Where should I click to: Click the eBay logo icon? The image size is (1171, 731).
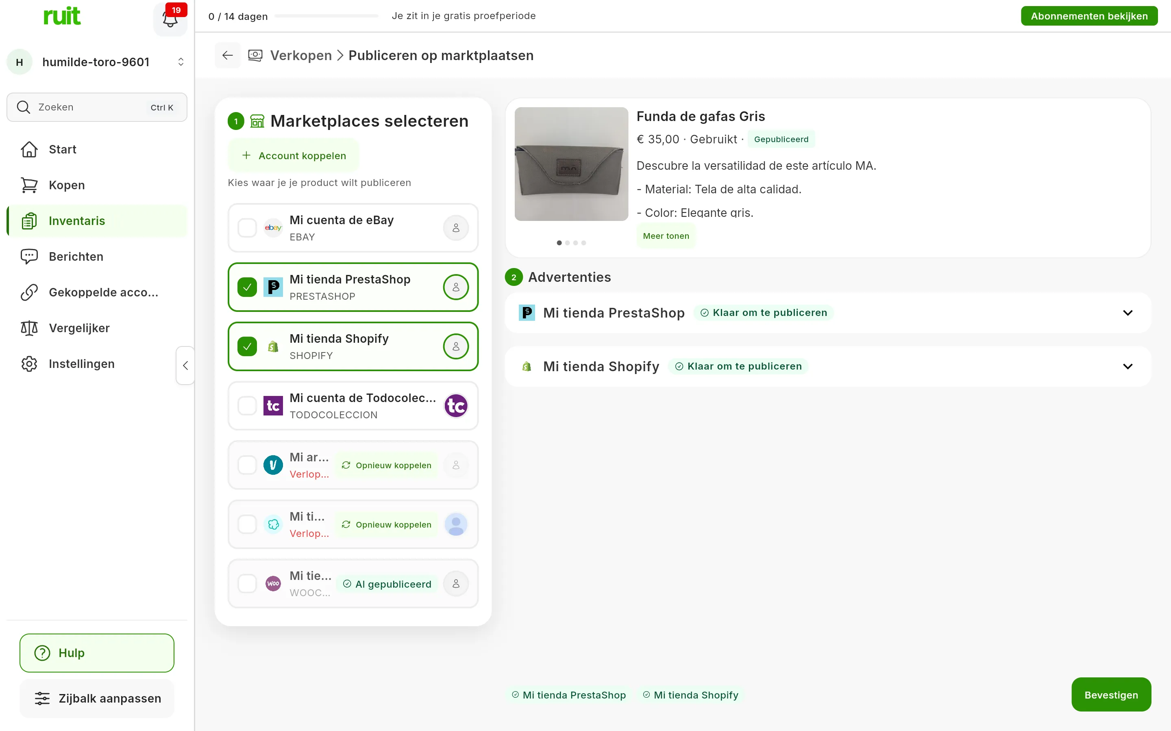pos(273,228)
